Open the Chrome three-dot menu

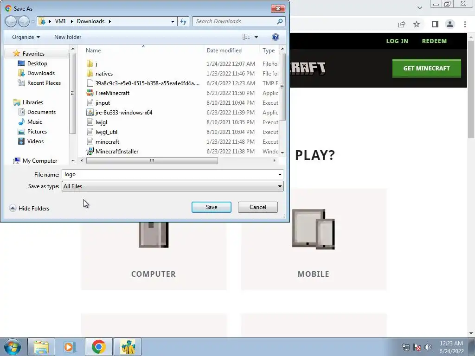tap(465, 24)
